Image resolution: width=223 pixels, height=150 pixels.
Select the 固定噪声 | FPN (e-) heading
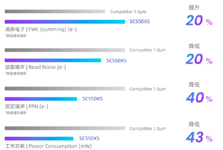tap(27, 106)
